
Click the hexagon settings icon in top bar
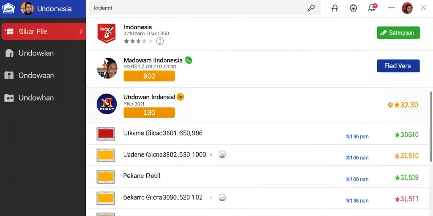click(353, 8)
